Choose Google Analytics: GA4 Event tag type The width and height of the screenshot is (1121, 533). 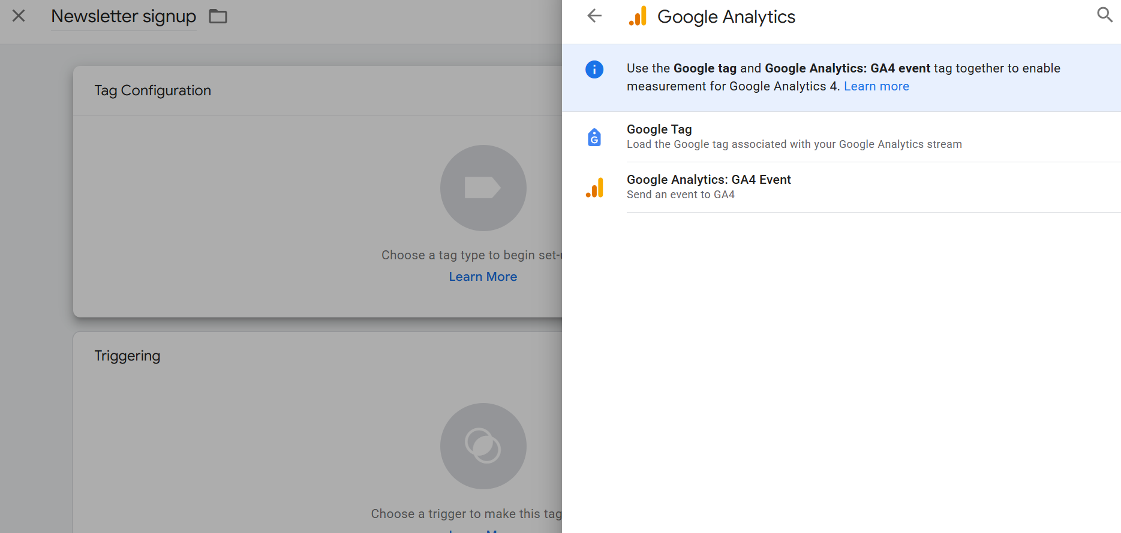pyautogui.click(x=708, y=180)
